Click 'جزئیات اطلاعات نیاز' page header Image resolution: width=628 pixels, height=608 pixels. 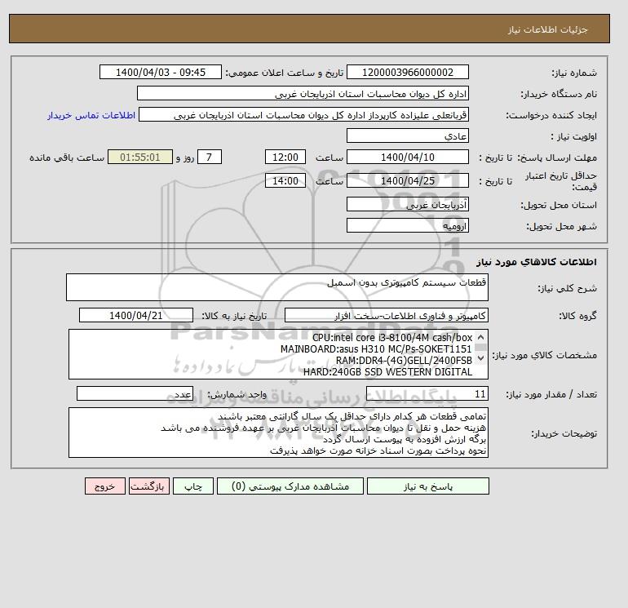[x=547, y=29]
